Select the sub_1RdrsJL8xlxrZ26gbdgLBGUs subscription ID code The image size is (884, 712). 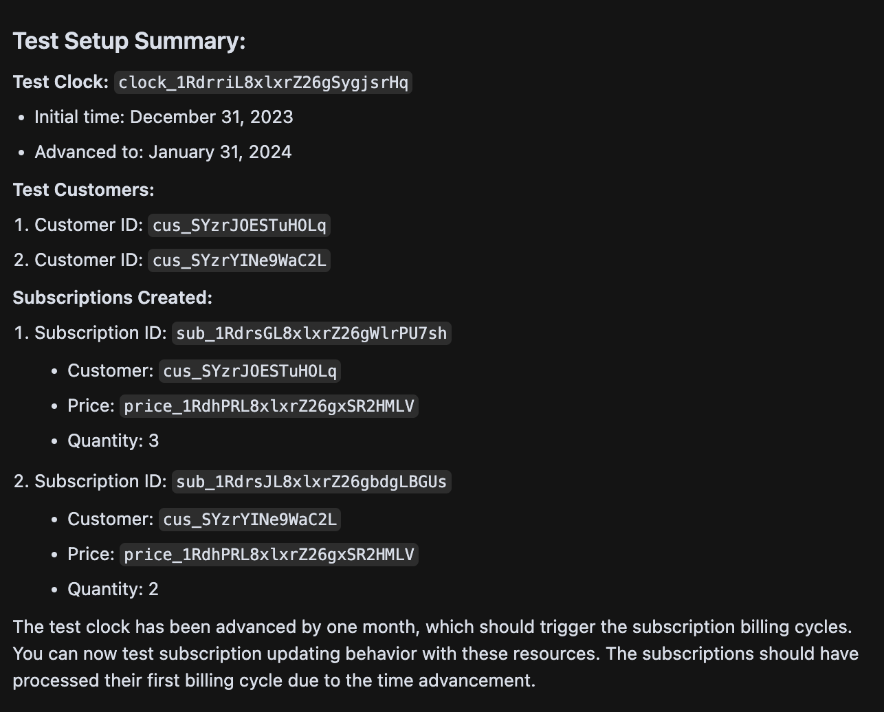(311, 482)
